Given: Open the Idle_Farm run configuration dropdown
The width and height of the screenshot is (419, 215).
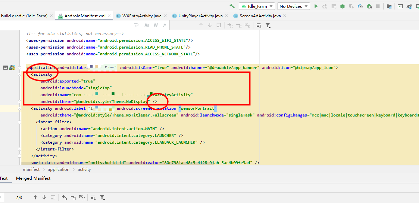Looking at the screenshot, I should [x=257, y=6].
